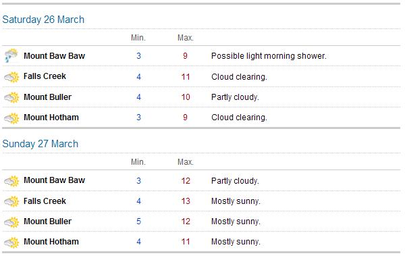This screenshot has height=260, width=405.
Task: Click the weather icon beside Mount Buller Saturday
Action: (x=11, y=97)
